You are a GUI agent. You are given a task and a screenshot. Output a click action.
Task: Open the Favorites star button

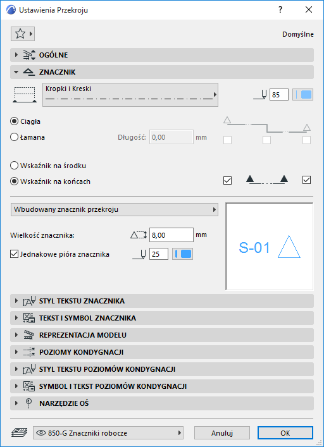[x=23, y=34]
